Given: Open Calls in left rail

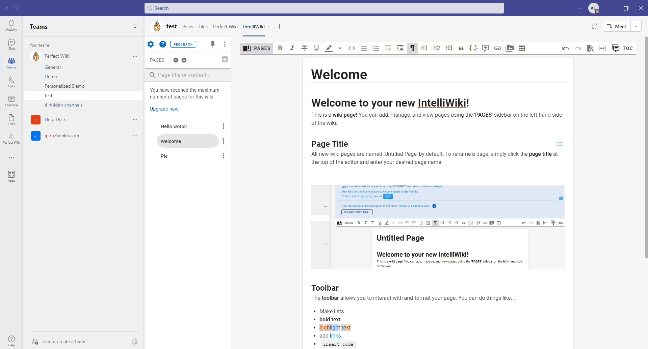Looking at the screenshot, I should (x=11, y=82).
